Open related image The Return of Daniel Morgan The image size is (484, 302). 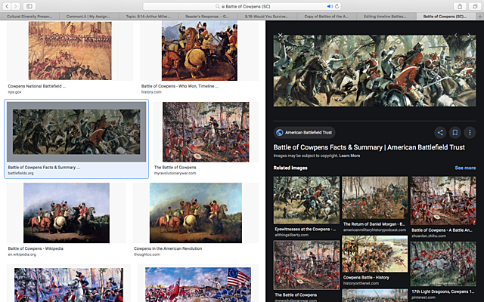(375, 198)
